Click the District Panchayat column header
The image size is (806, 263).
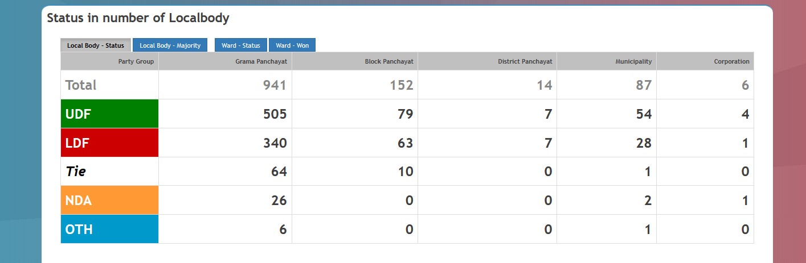(525, 61)
